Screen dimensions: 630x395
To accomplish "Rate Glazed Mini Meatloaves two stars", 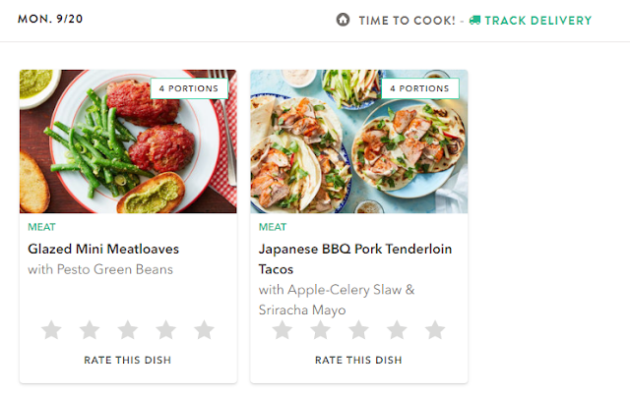I will pyautogui.click(x=90, y=329).
